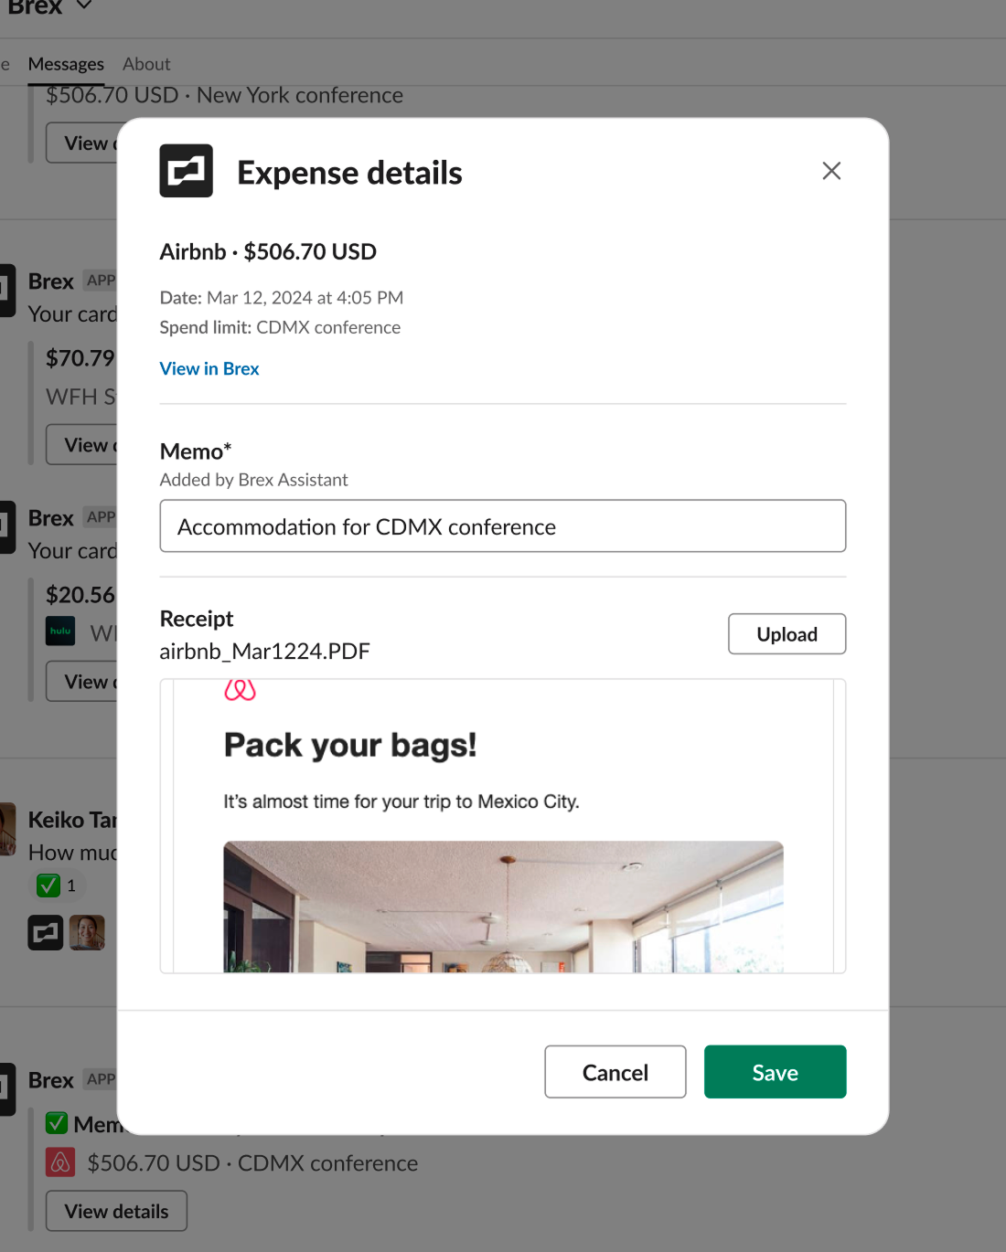Toggle the checkmark reaction with count 1

(58, 886)
